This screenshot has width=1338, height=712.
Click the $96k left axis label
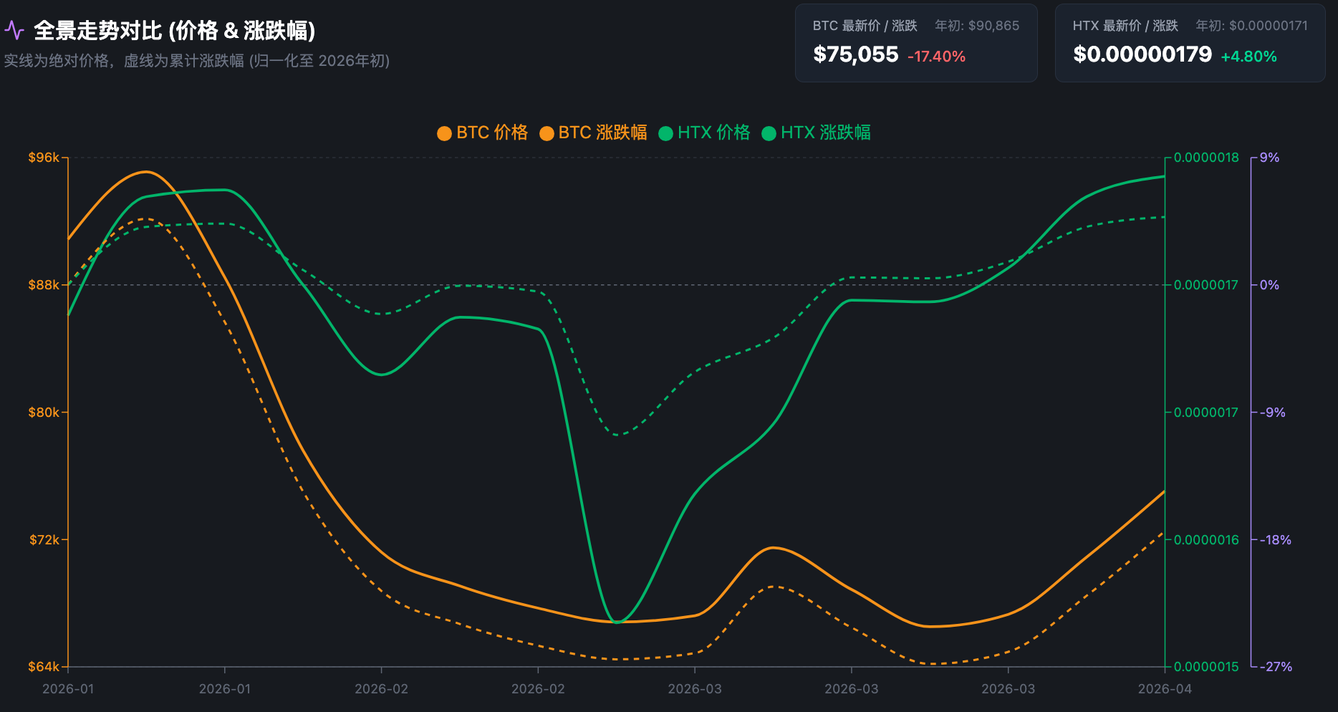pos(43,158)
